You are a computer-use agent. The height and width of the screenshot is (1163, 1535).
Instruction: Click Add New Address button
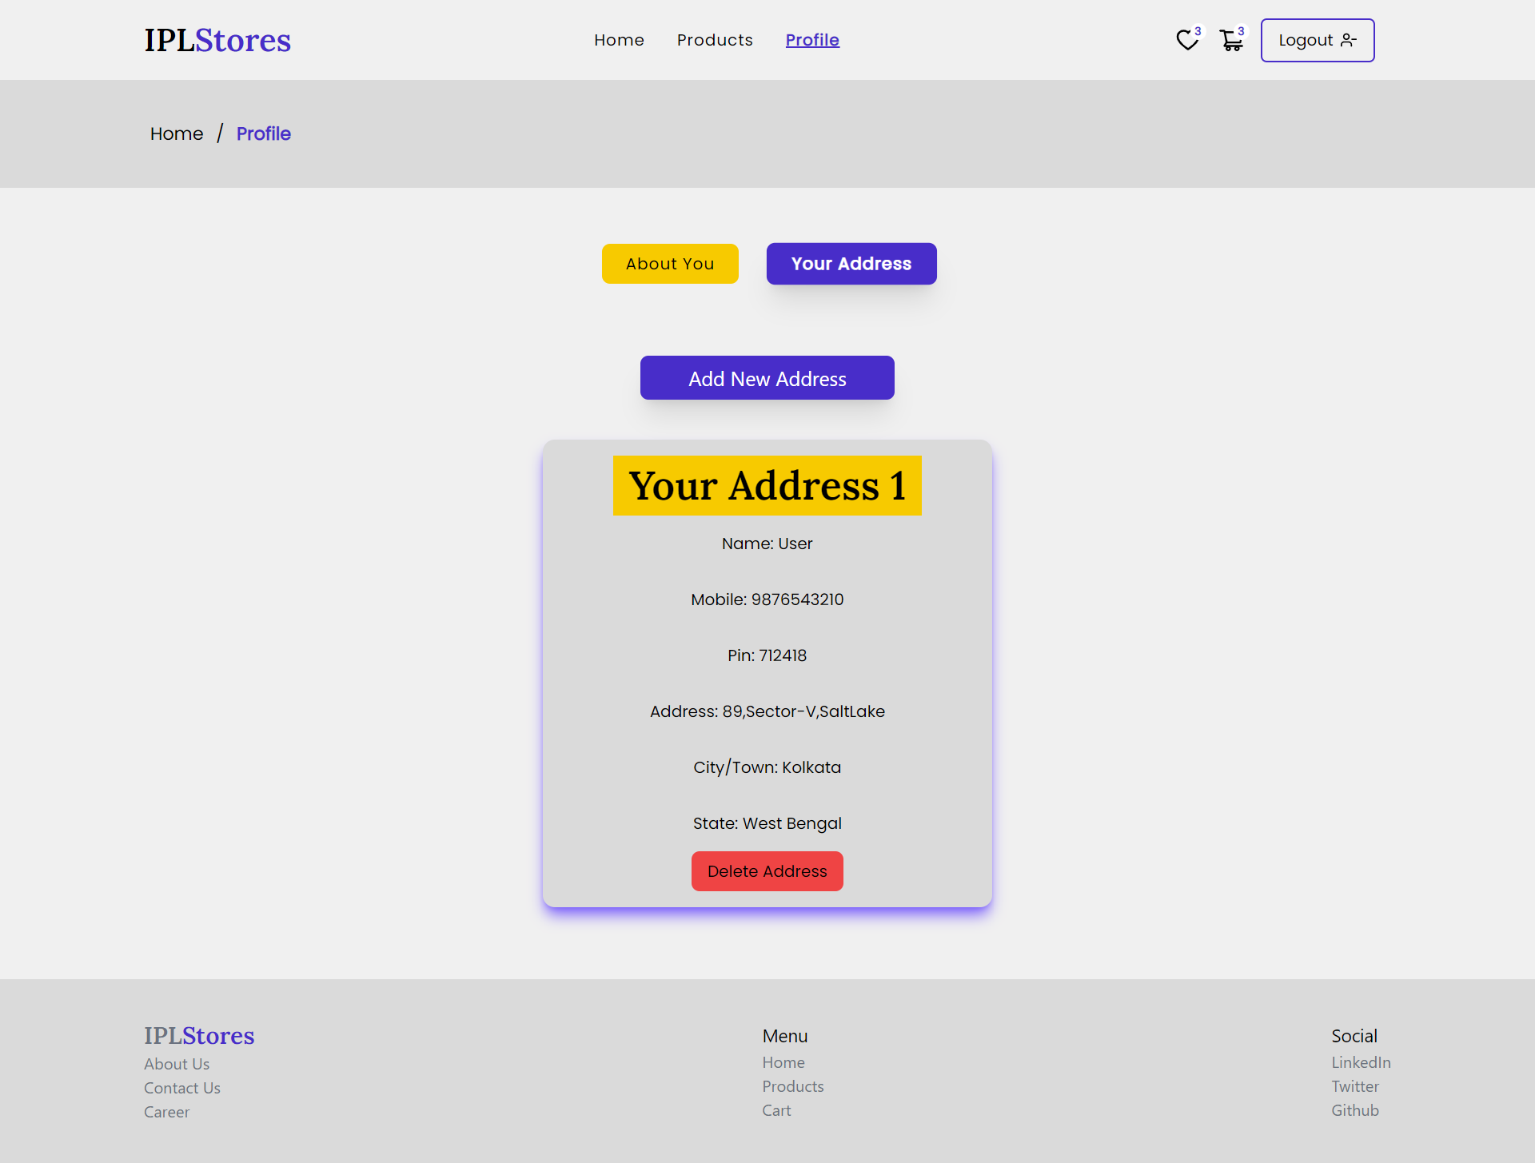767,378
